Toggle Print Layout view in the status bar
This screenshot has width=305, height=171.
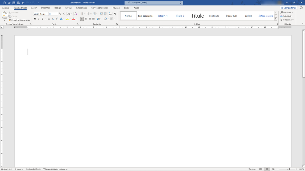267,169
